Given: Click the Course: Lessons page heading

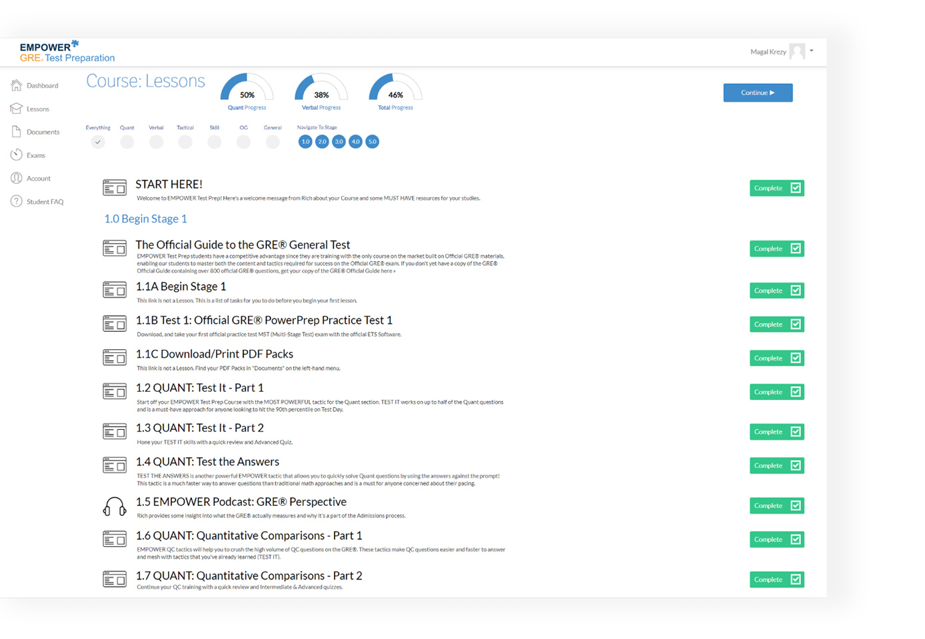Looking at the screenshot, I should (x=146, y=81).
